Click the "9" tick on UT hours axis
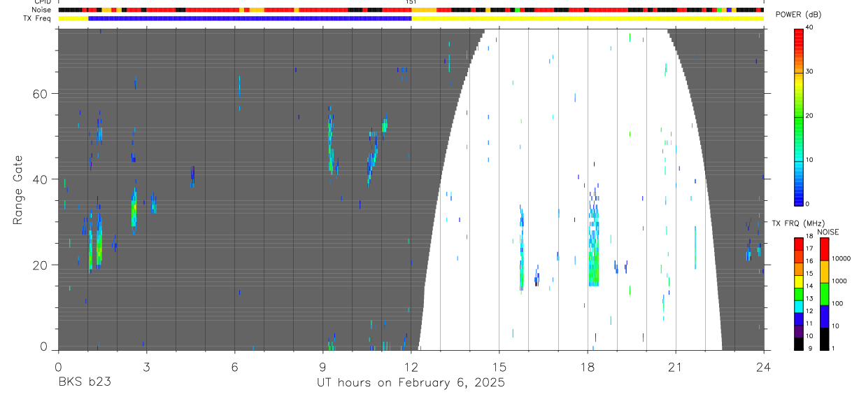The image size is (859, 397). tap(322, 366)
